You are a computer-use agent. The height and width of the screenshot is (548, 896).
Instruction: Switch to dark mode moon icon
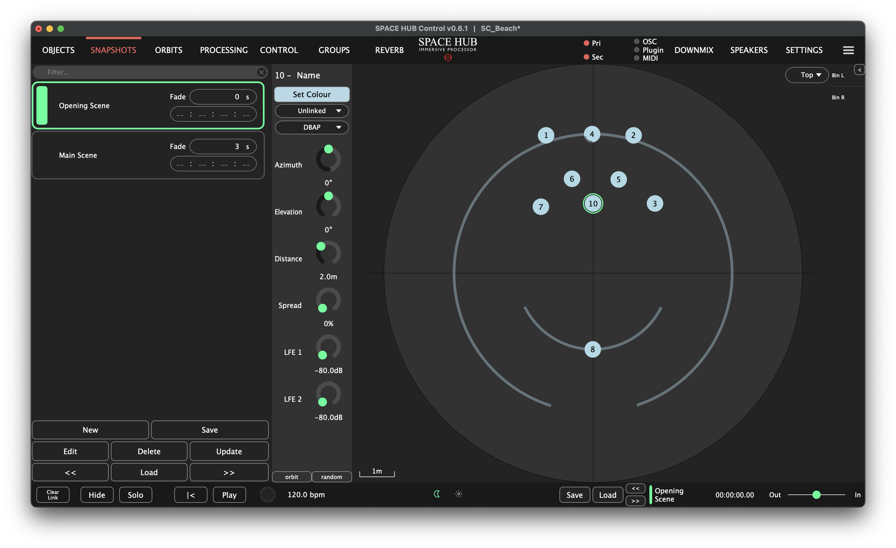tap(437, 494)
